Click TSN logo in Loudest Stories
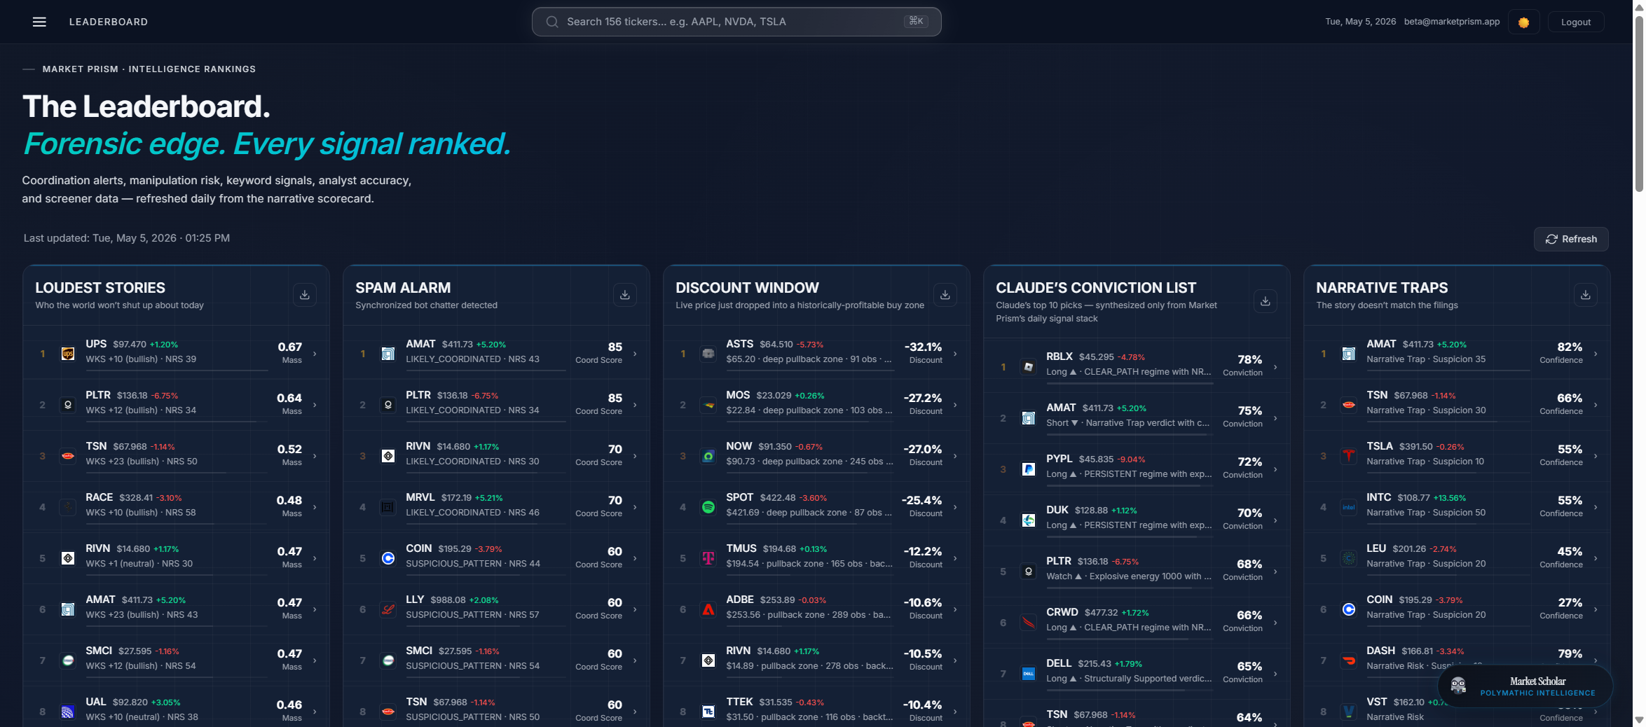The height and width of the screenshot is (727, 1646). click(x=68, y=456)
